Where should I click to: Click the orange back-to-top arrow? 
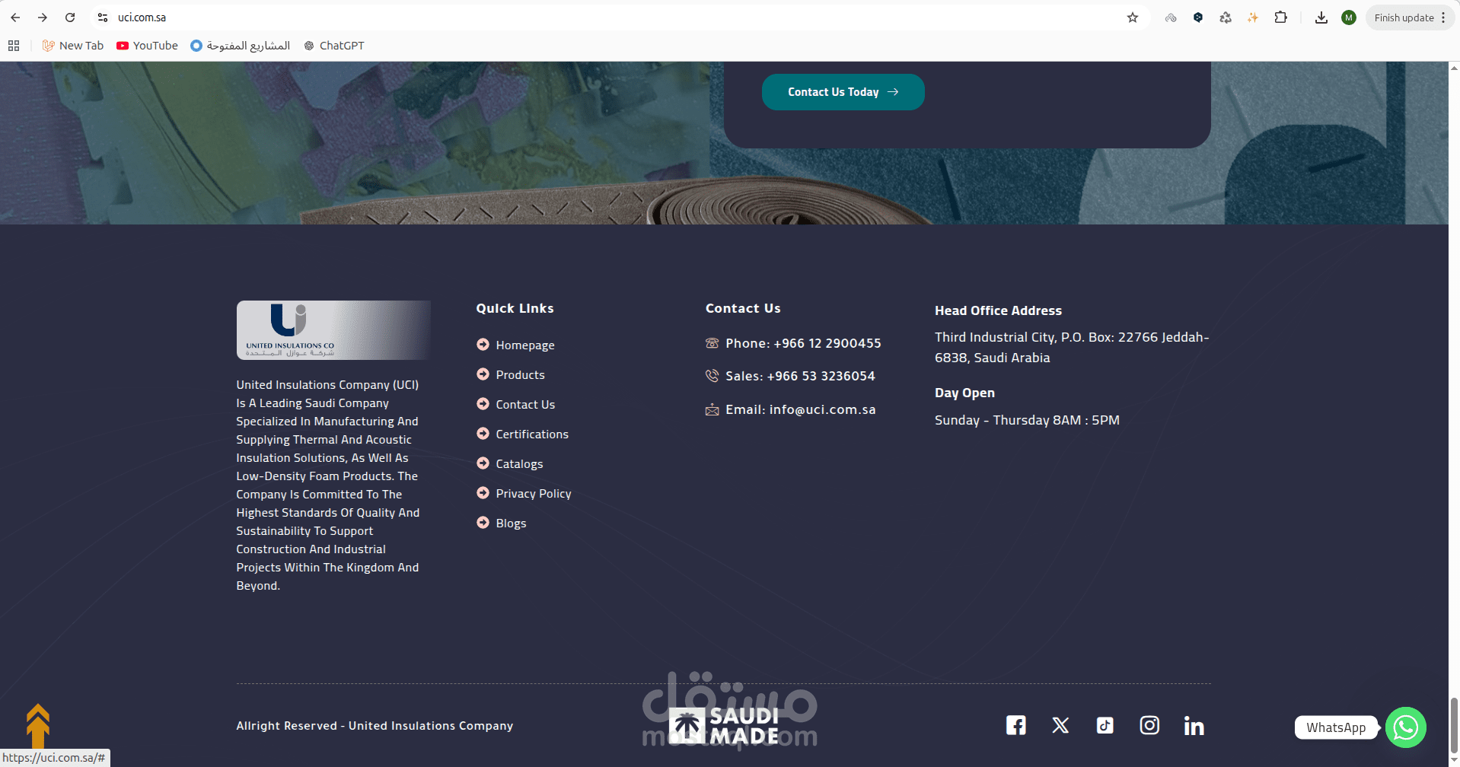(x=38, y=726)
